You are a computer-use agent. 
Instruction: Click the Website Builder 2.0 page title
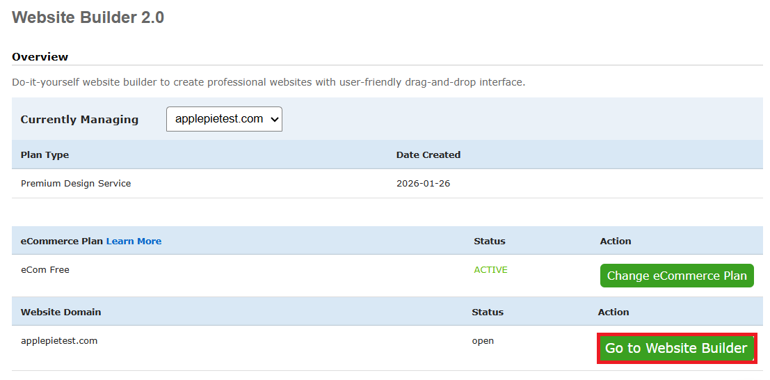click(88, 17)
